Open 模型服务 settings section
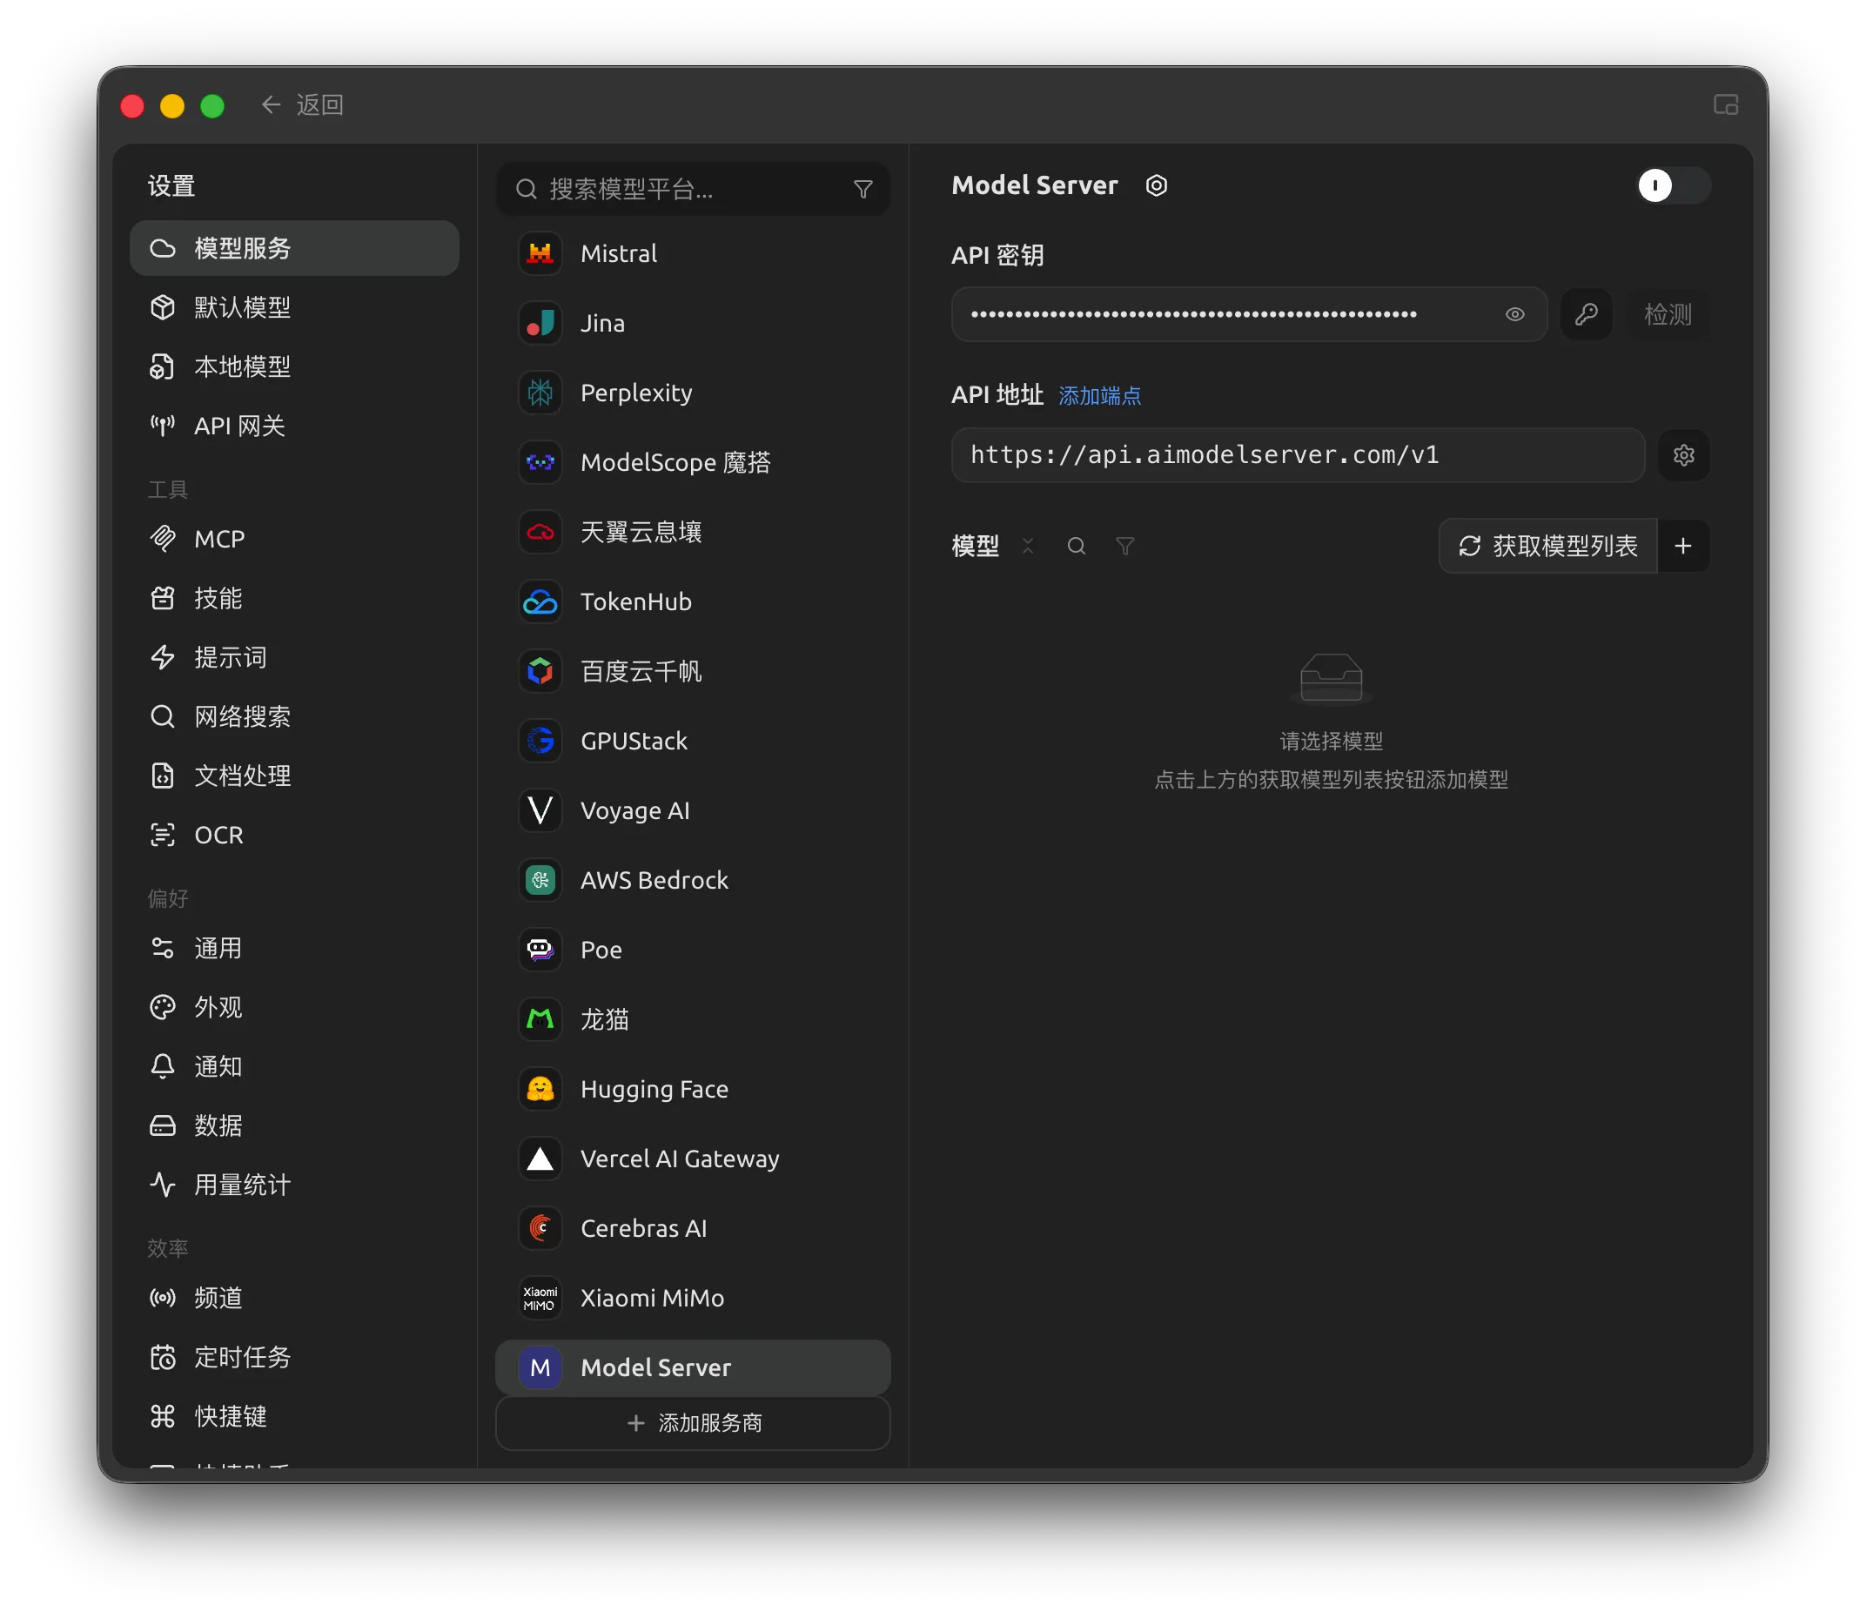The image size is (1866, 1612). (x=294, y=248)
